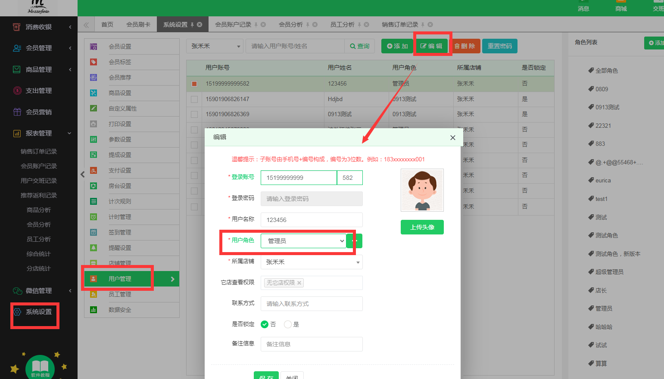
Task: Click the double-arrow collapse sidebar icon
Action: coord(86,25)
